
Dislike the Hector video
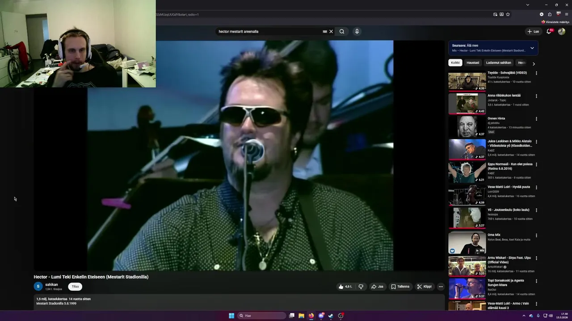(x=361, y=287)
